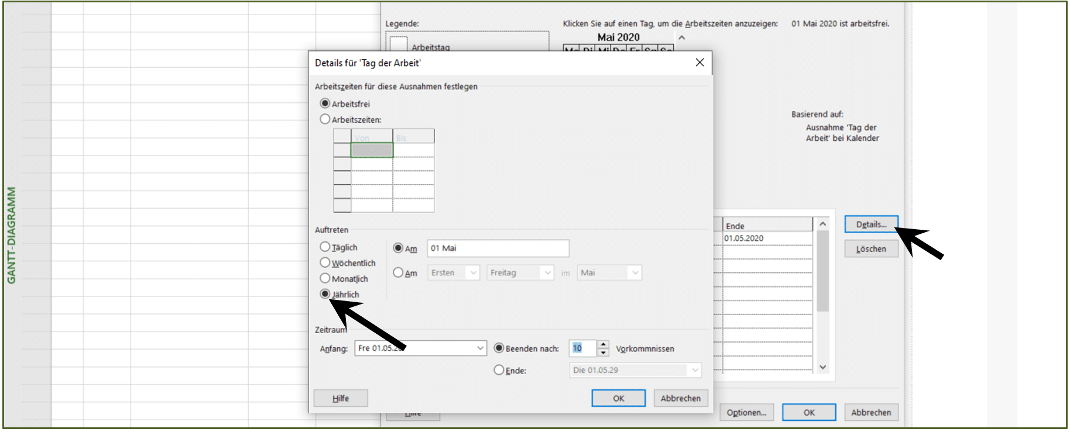The image size is (1070, 432).
Task: Select the Ende date radio button
Action: tap(499, 370)
